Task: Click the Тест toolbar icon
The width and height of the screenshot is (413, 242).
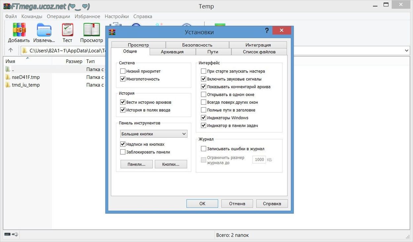Action: click(x=67, y=30)
